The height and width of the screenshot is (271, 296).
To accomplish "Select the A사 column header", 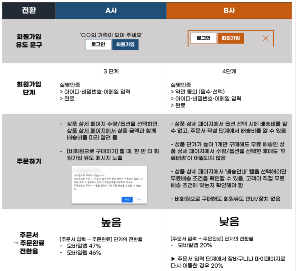I will click(x=111, y=10).
